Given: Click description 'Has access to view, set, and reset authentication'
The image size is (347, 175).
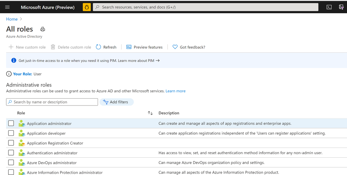Looking at the screenshot, I should click(x=241, y=153).
